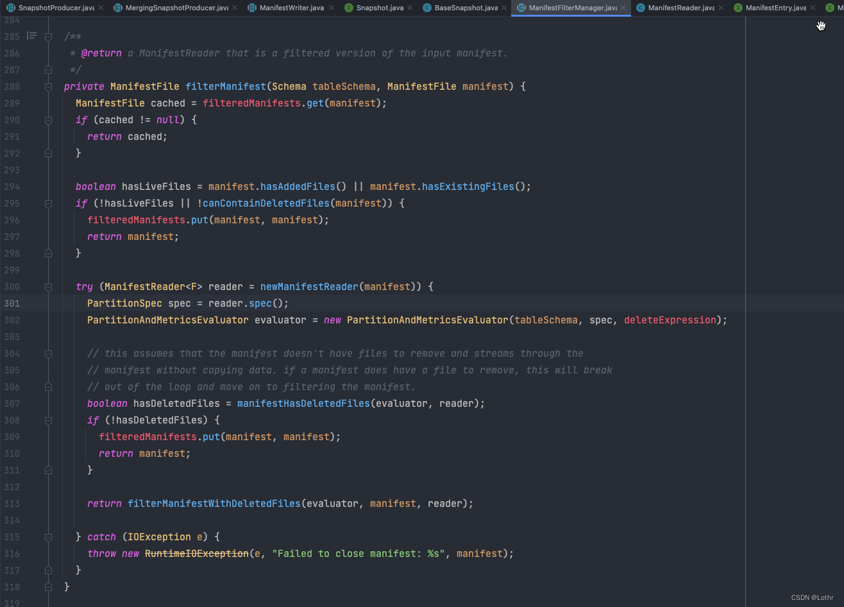844x607 pixels.
Task: Fold the cached null check at line 290
Action: tap(48, 119)
